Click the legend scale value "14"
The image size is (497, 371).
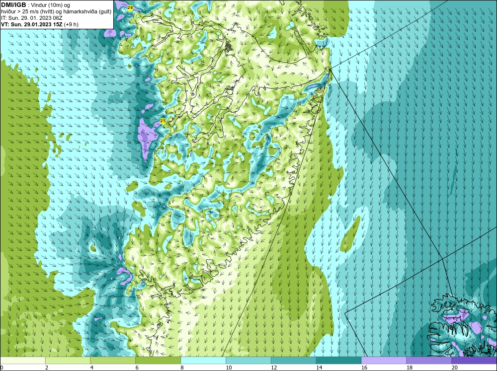tap(319, 368)
